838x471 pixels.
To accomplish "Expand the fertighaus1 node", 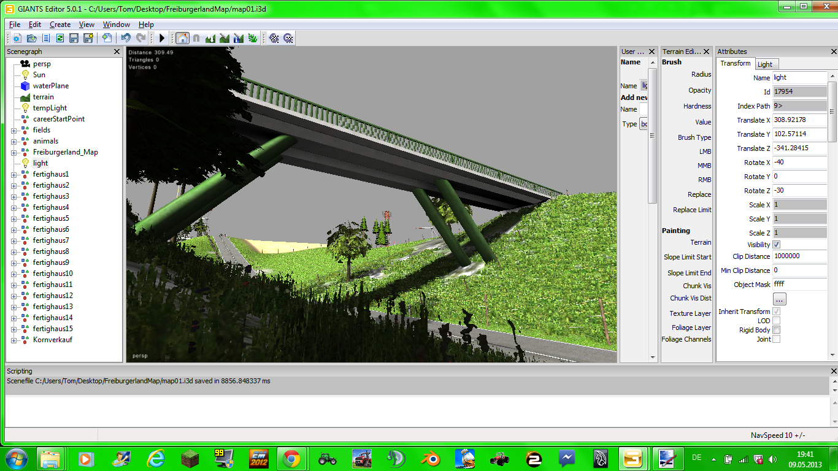I will tap(13, 175).
